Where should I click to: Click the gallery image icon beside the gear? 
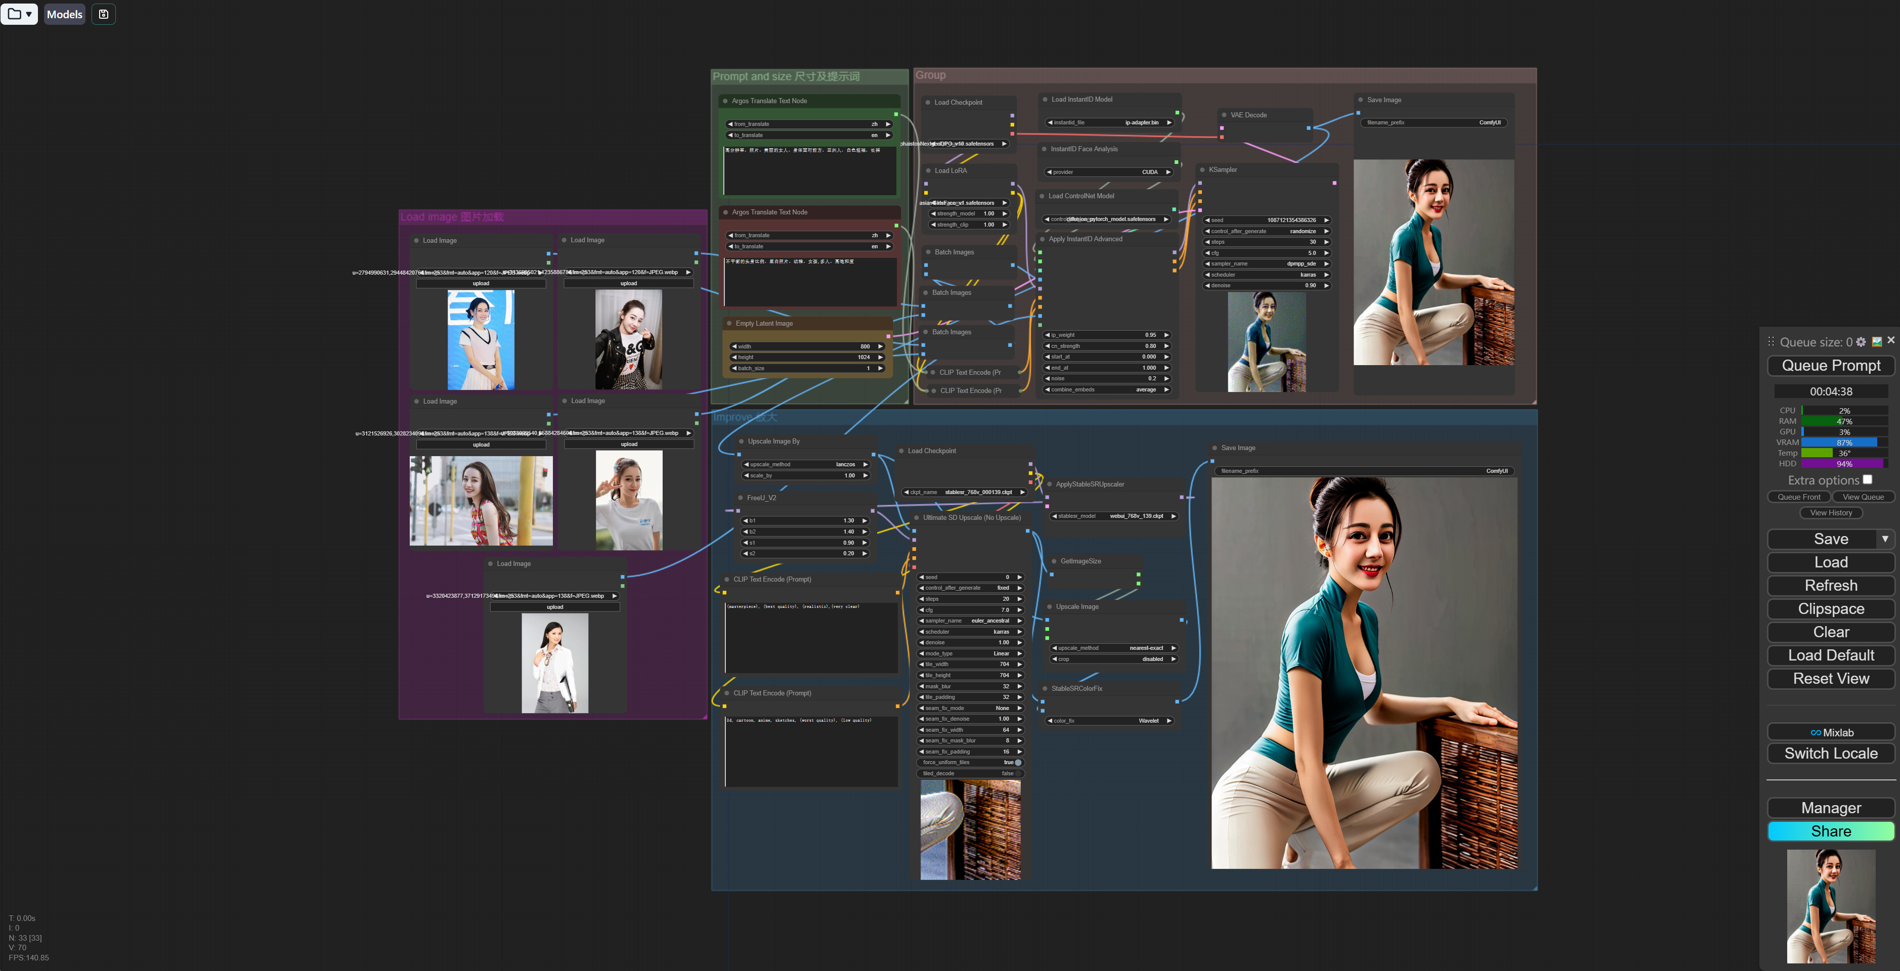coord(1877,341)
